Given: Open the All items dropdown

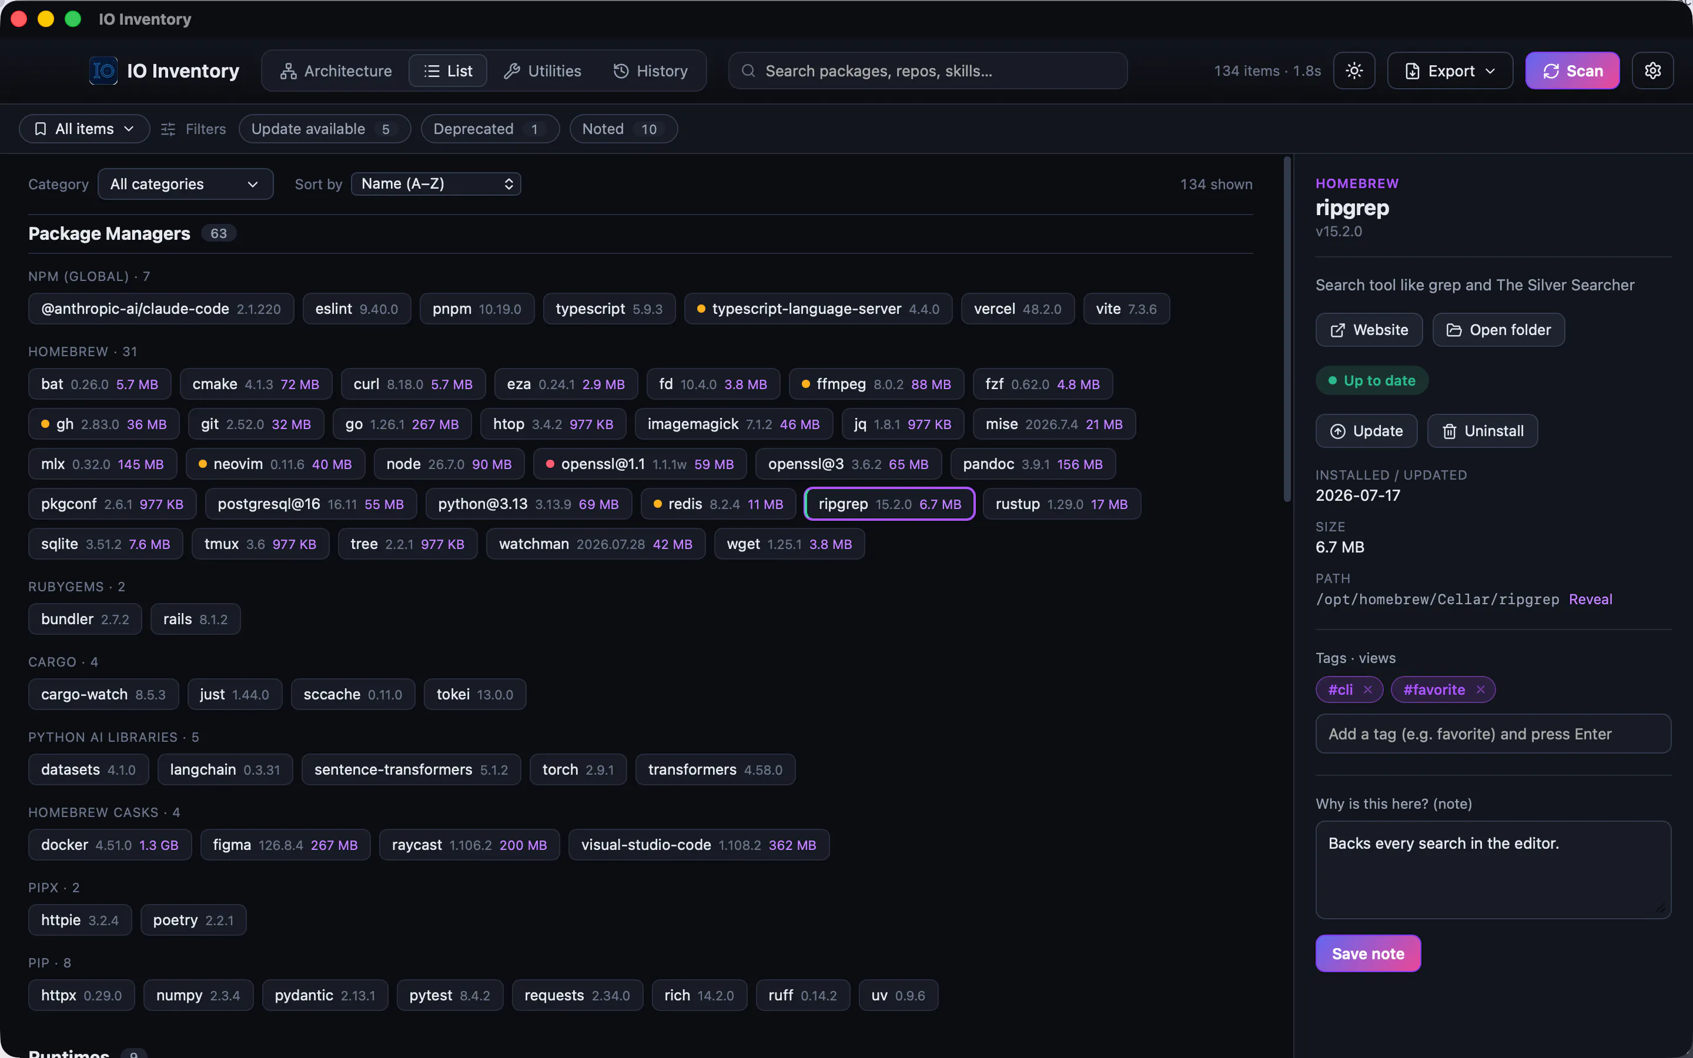Looking at the screenshot, I should click(x=84, y=129).
